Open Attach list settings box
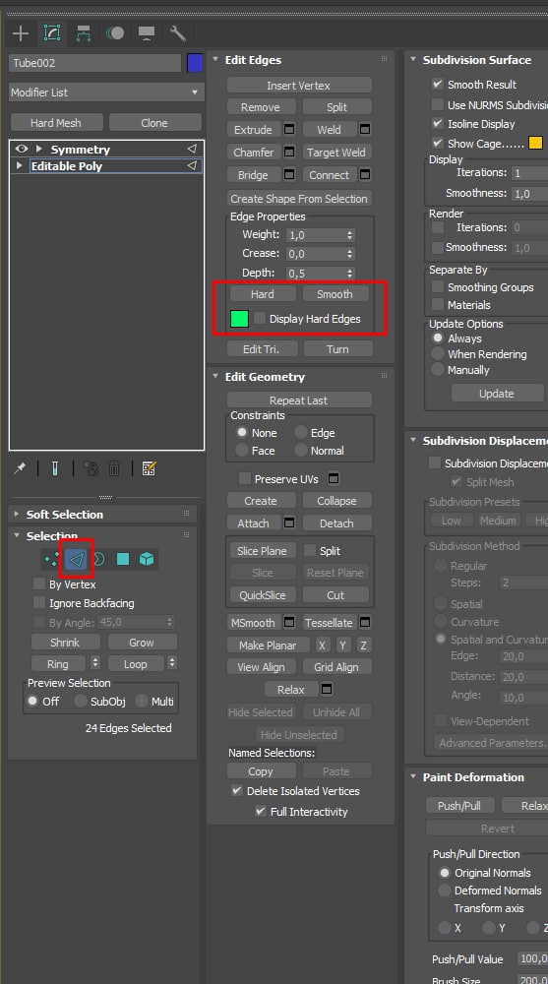The height and width of the screenshot is (984, 548). coord(289,523)
